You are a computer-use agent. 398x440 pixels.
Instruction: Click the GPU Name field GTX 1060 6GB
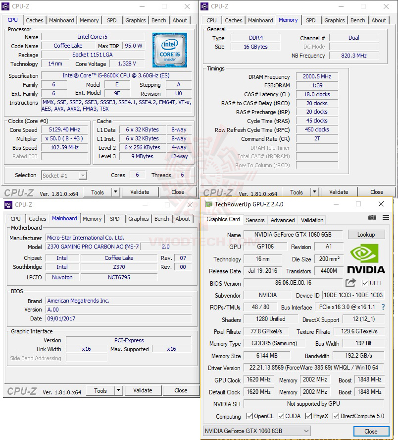[x=293, y=234]
